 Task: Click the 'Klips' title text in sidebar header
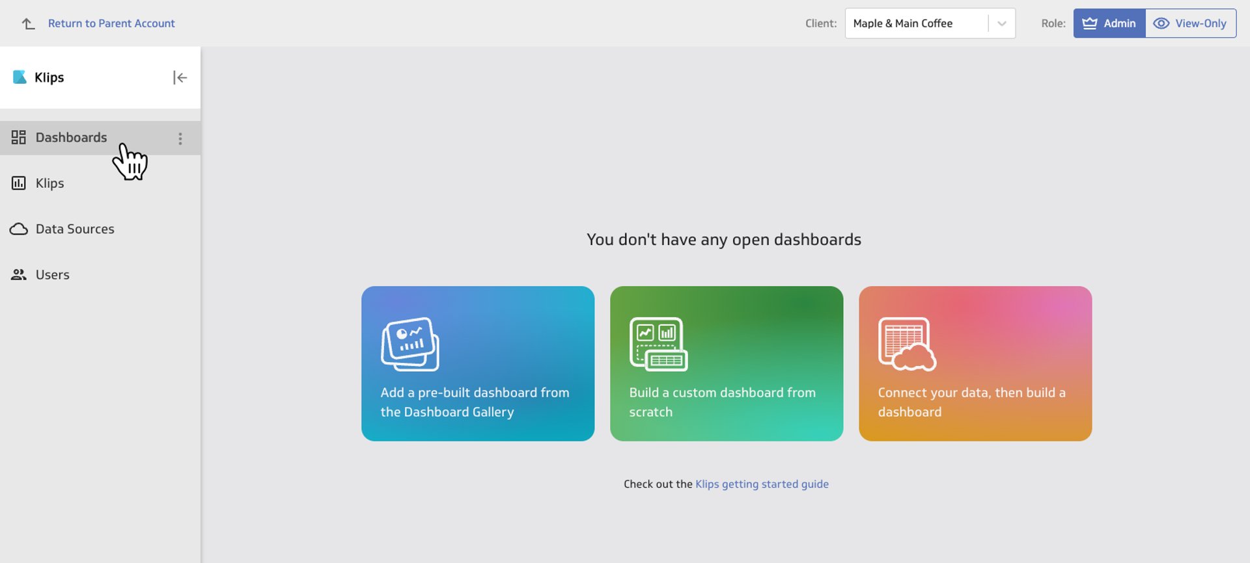(x=49, y=77)
